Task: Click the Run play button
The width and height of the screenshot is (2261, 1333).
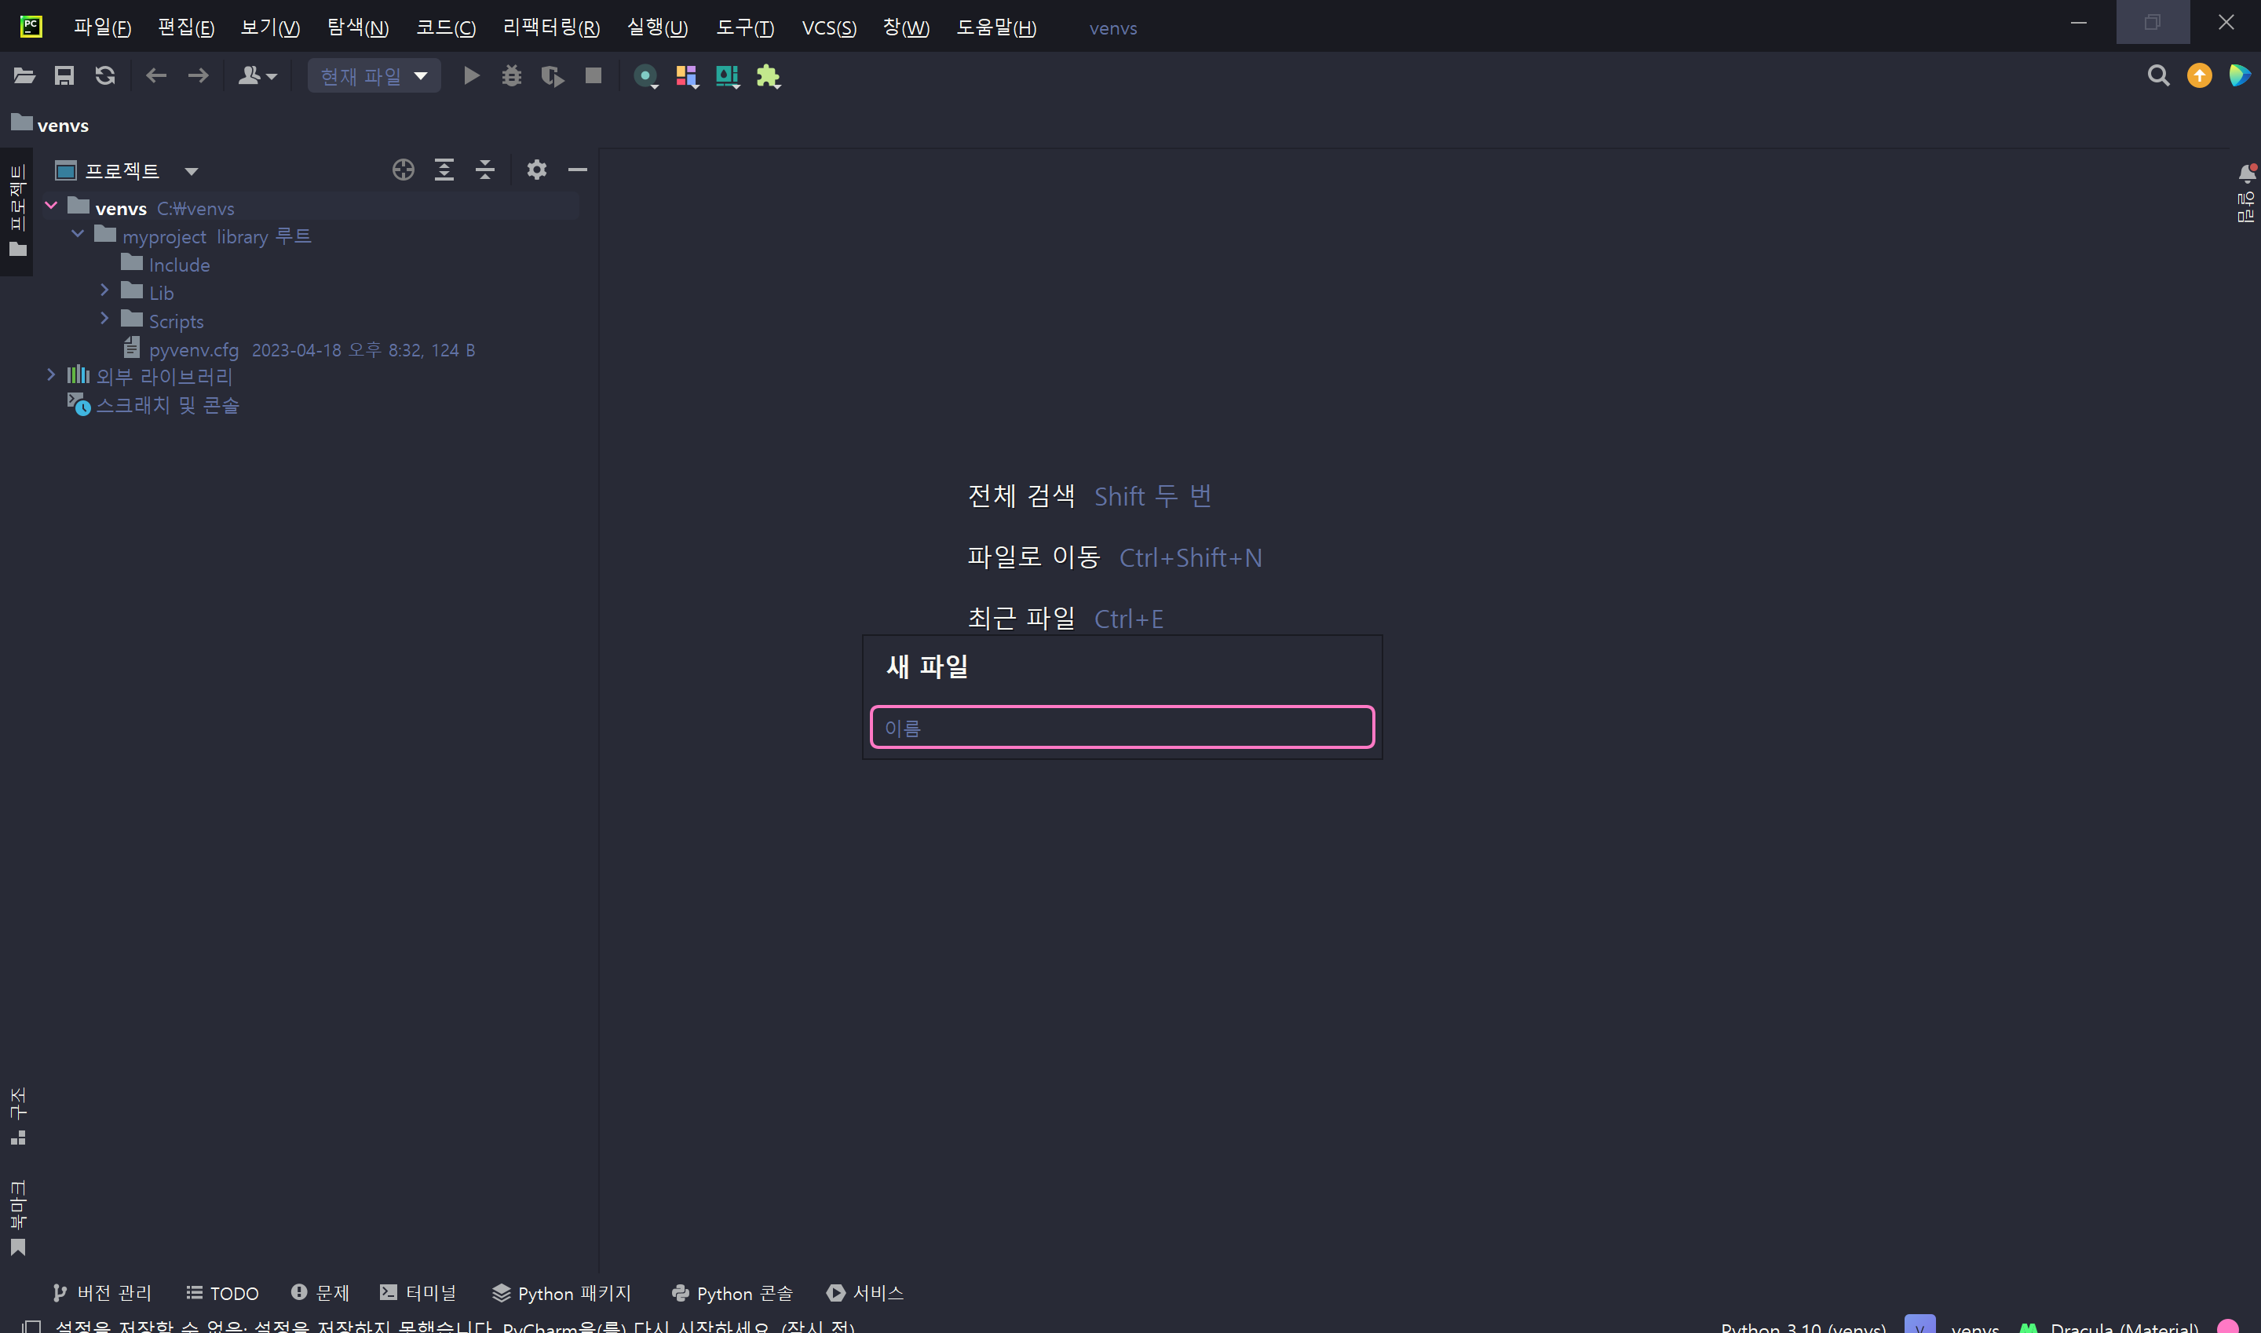Action: tap(471, 76)
